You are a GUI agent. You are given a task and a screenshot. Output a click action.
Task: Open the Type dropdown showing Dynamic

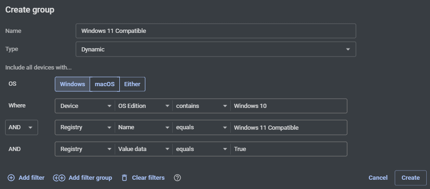click(216, 49)
